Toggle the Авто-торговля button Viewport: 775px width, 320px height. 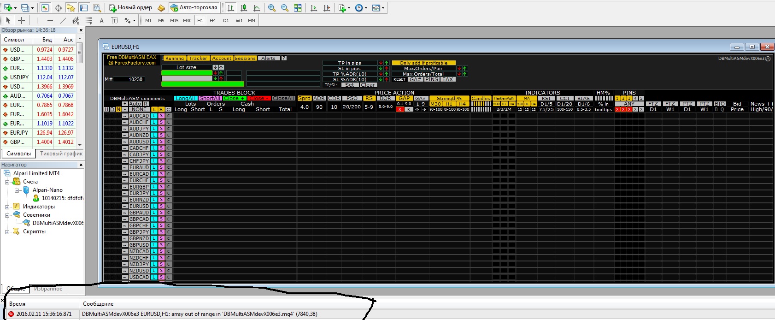(x=194, y=7)
